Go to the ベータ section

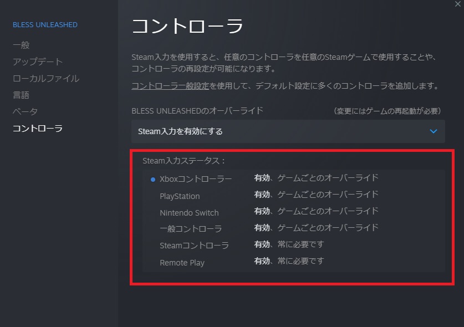pyautogui.click(x=25, y=111)
